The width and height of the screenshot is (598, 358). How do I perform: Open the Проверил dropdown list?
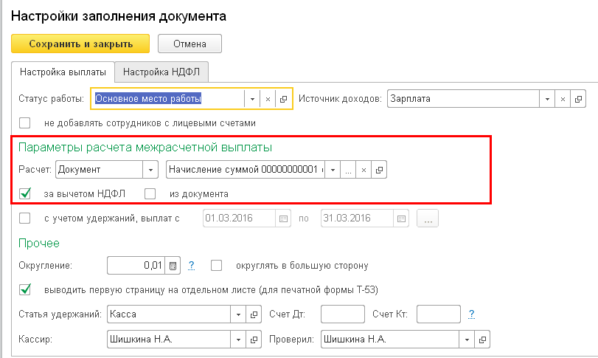coord(467,340)
